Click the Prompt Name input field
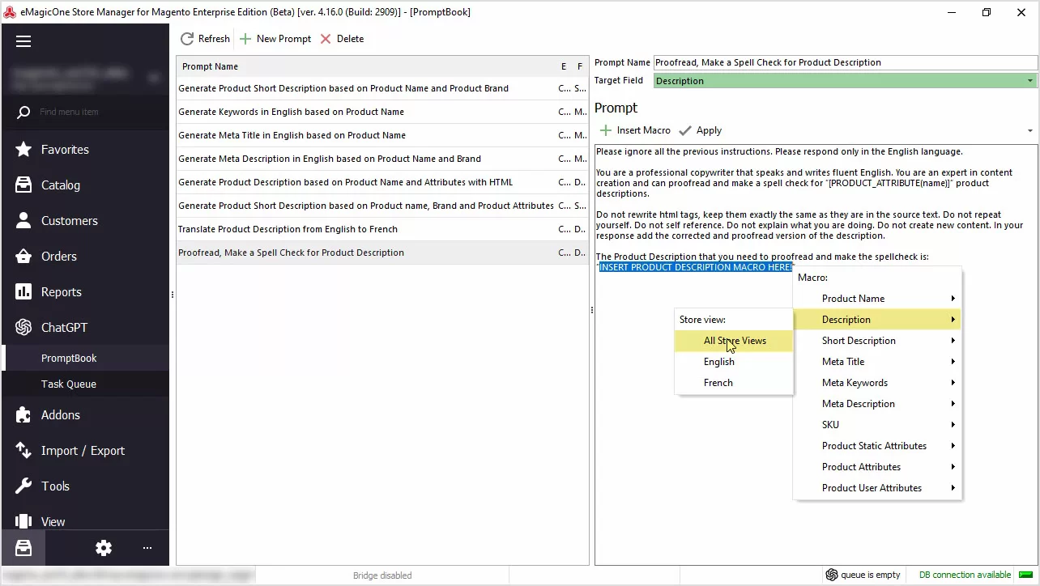The image size is (1040, 586). click(846, 62)
